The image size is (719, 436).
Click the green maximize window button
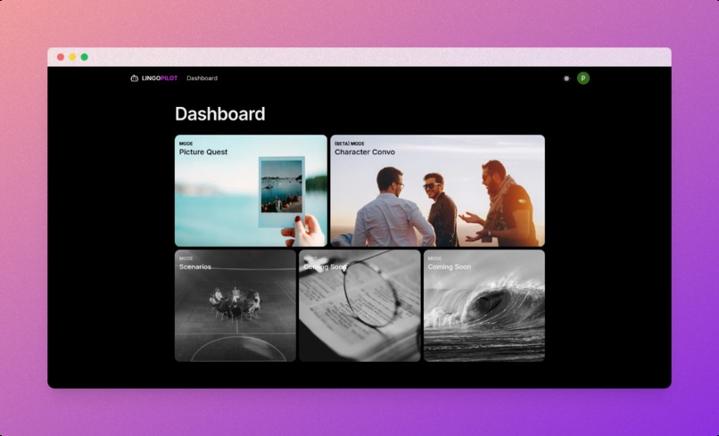tap(85, 57)
